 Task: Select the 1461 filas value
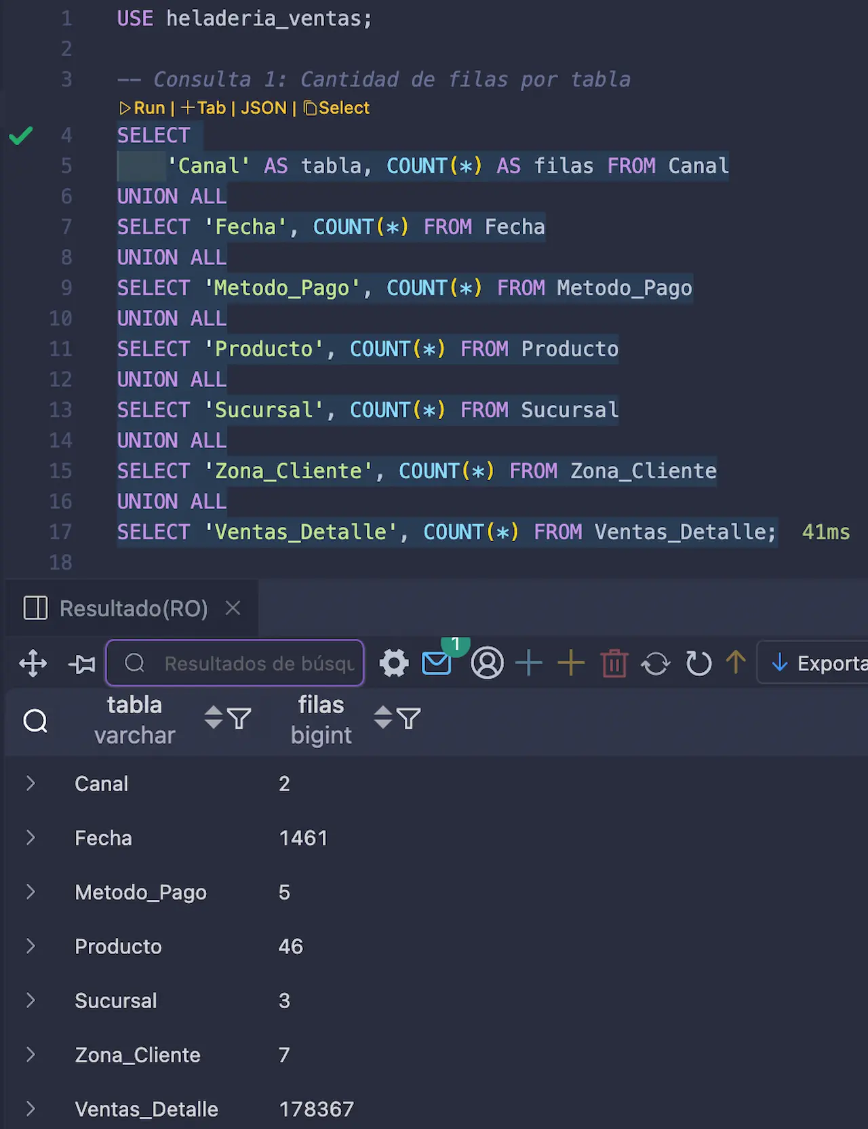tap(303, 838)
